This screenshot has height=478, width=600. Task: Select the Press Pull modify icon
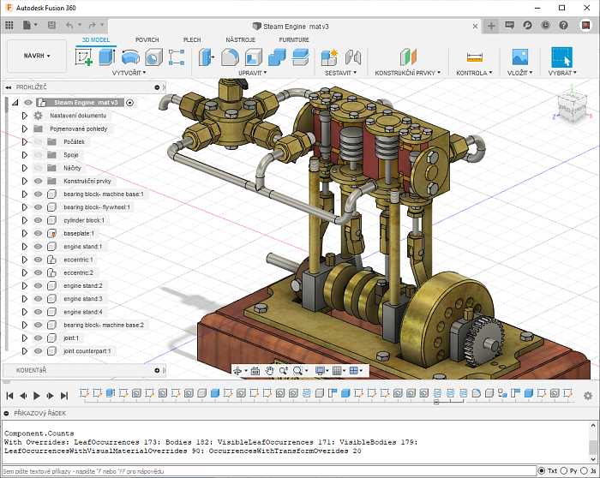tap(207, 57)
